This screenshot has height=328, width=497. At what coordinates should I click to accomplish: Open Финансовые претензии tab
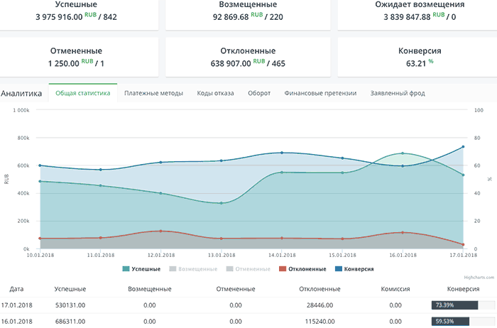point(320,93)
